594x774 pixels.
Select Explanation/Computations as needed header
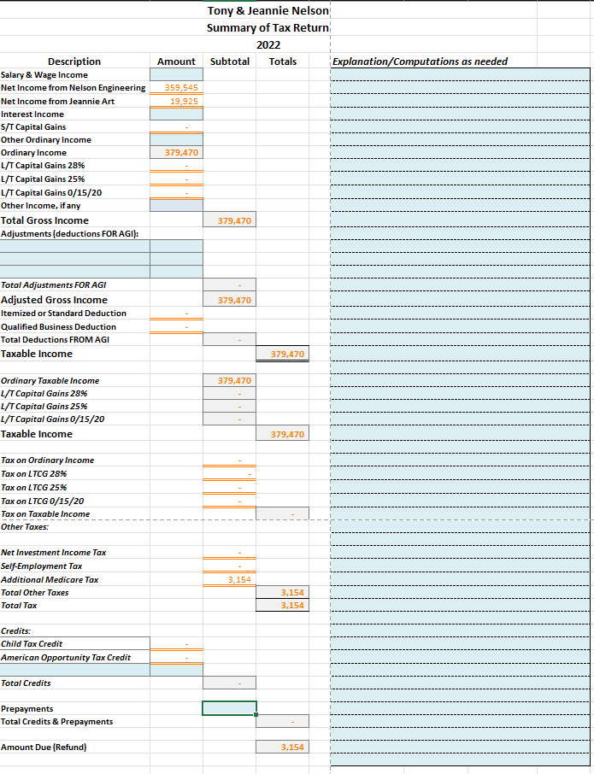(x=420, y=62)
